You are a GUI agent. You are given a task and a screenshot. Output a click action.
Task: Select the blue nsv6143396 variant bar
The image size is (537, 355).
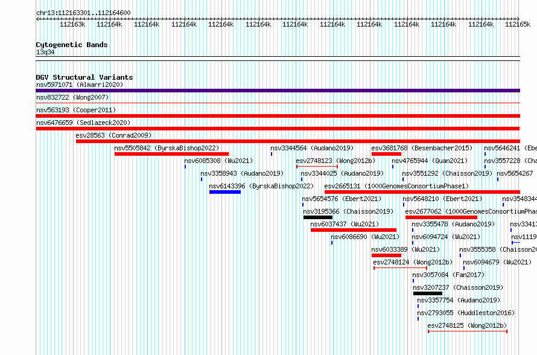pos(225,192)
